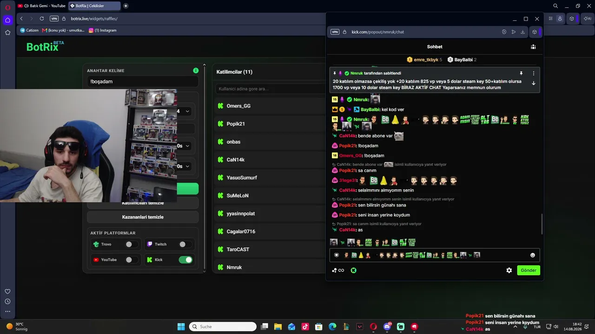The height and width of the screenshot is (334, 595).
Task: Click the VPN badge in BotRix address bar
Action: click(x=54, y=19)
